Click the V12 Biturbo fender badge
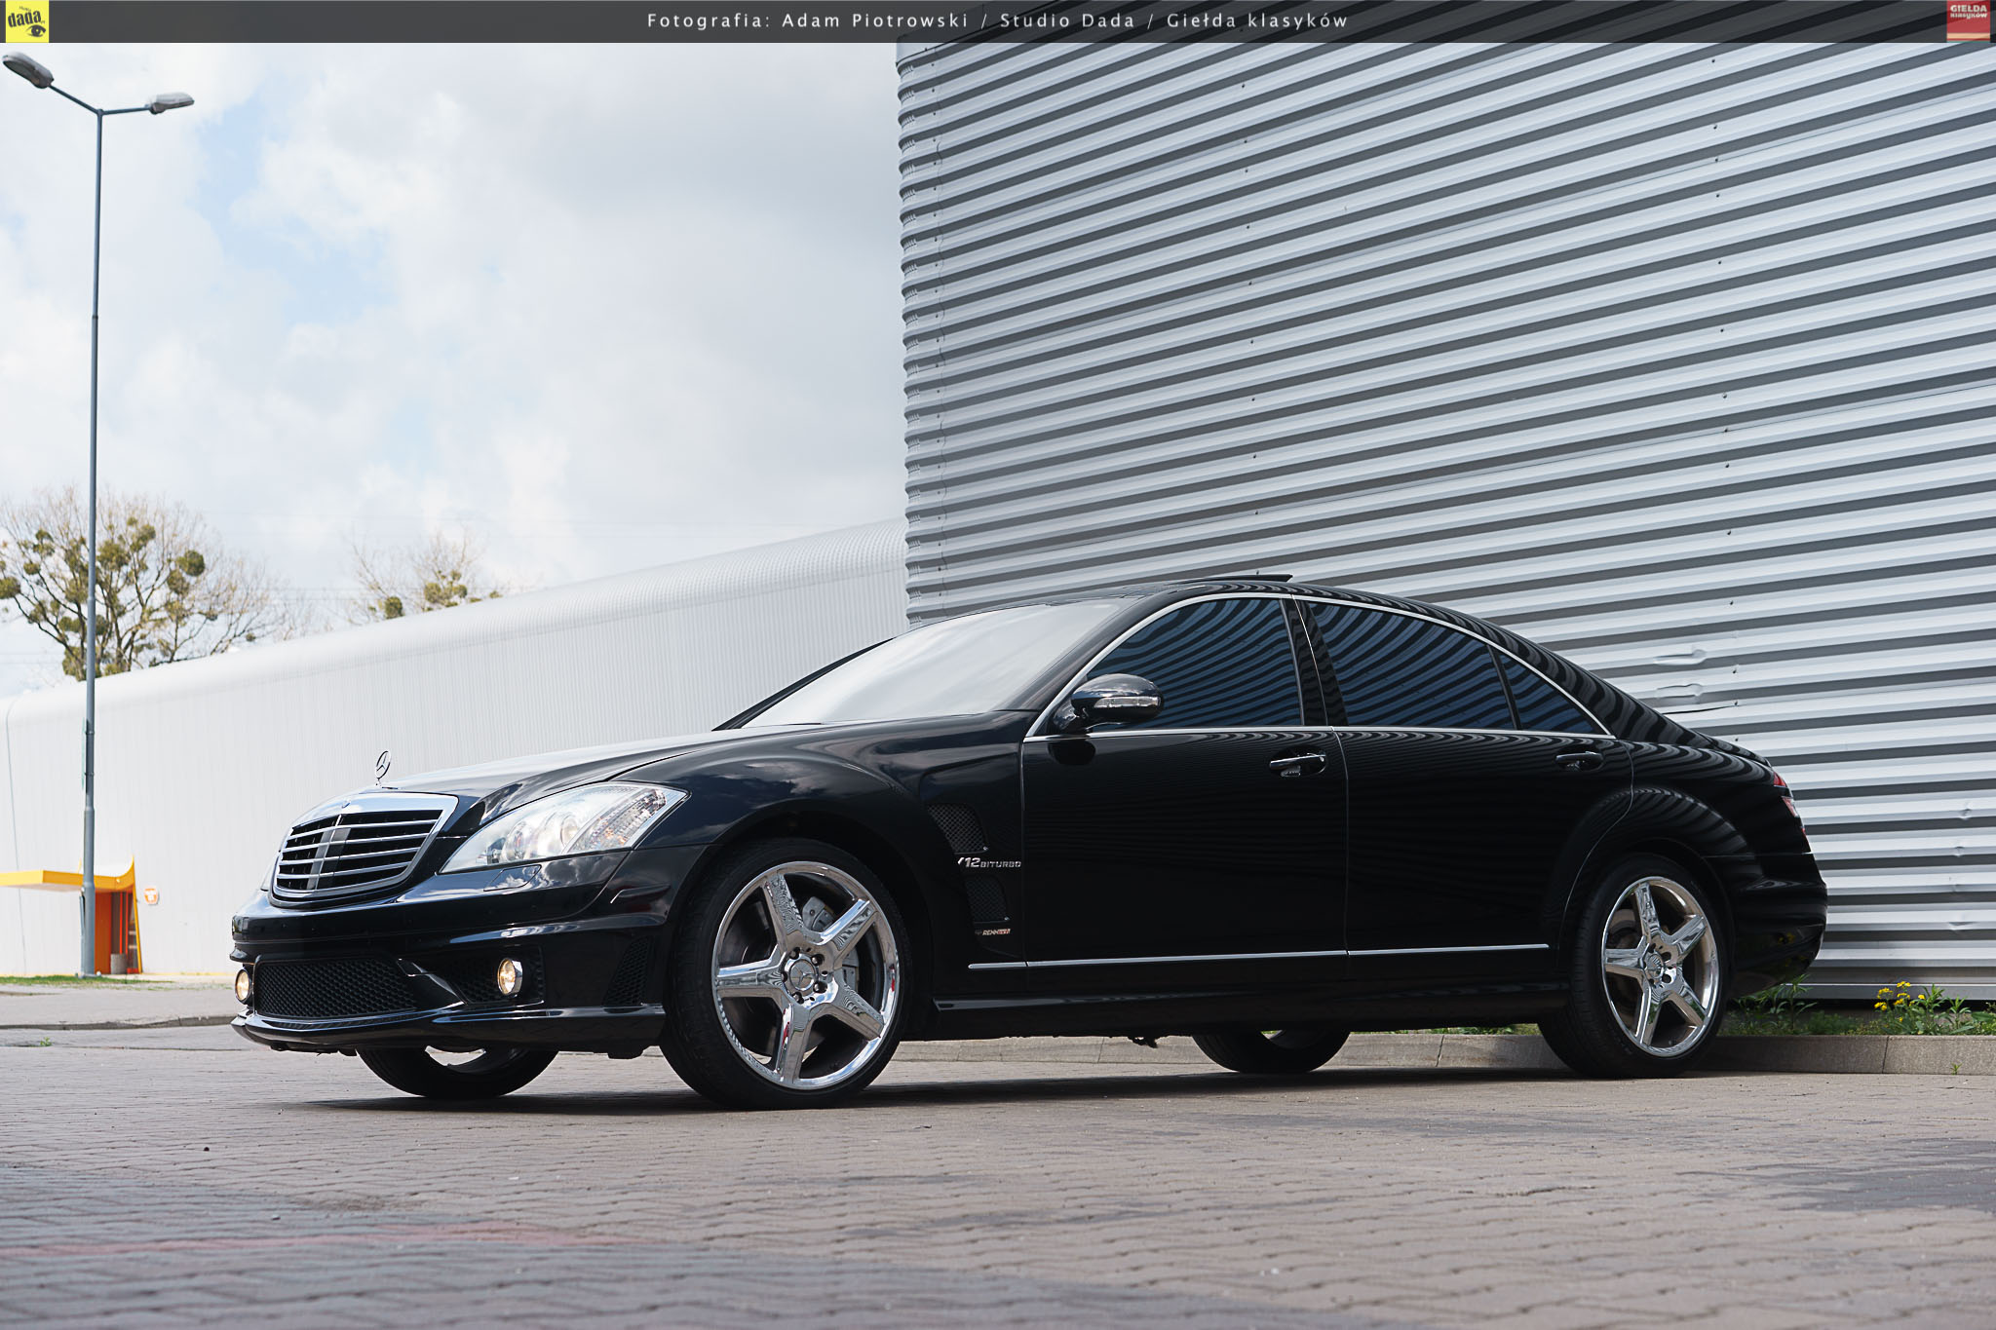The width and height of the screenshot is (1996, 1330). 988,862
